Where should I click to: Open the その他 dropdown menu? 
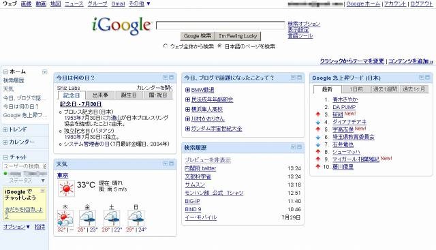[139, 3]
